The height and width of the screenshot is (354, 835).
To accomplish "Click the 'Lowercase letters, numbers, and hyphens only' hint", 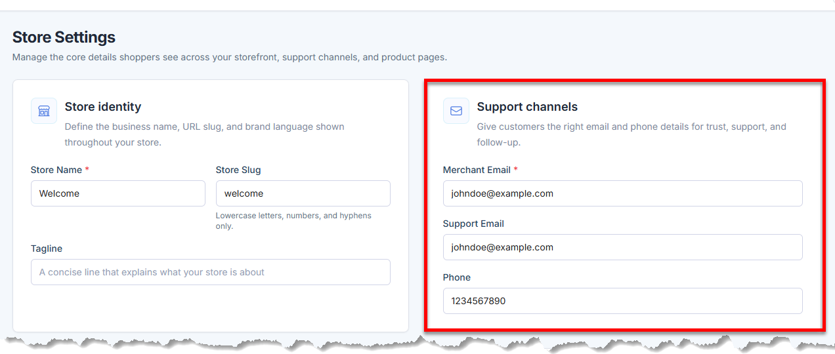I will click(293, 221).
